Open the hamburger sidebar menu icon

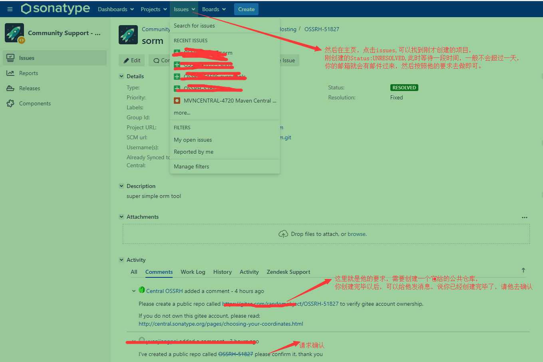coord(10,9)
